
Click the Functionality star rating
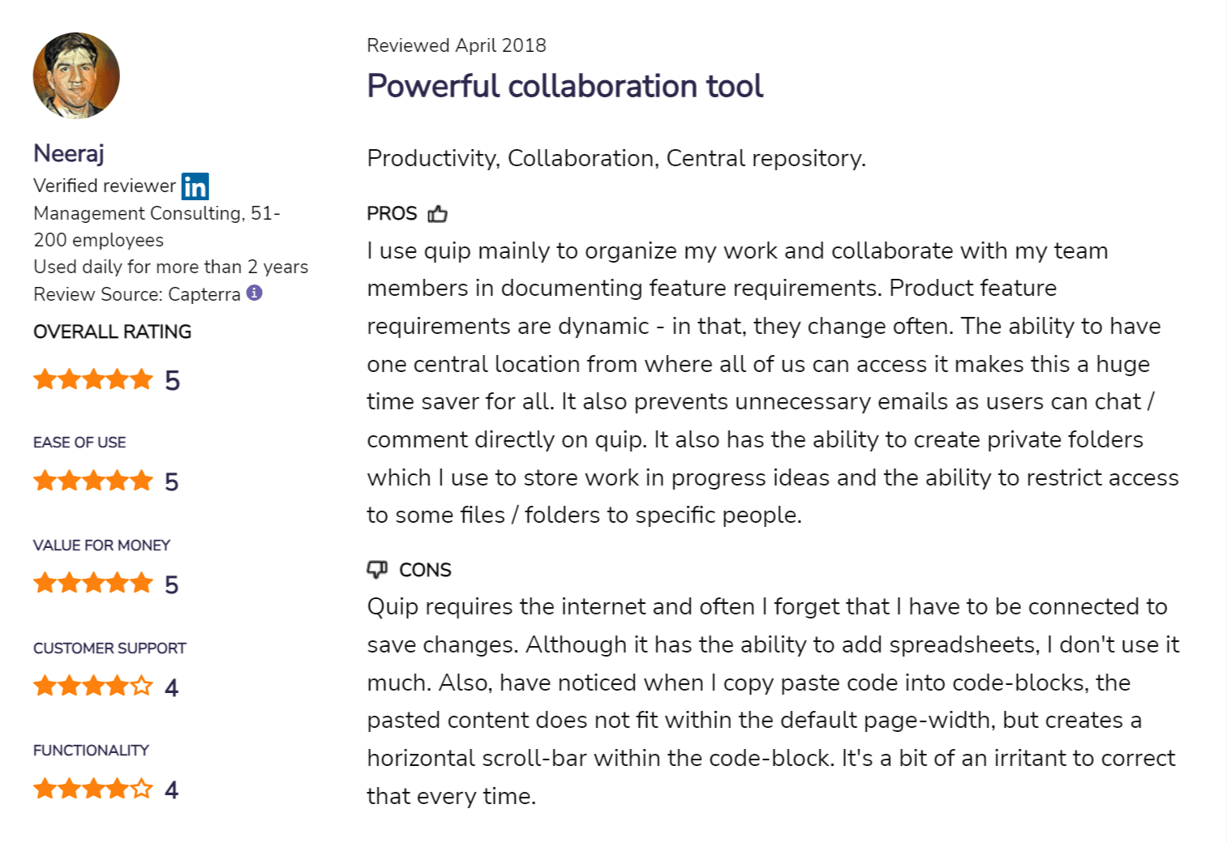93,789
